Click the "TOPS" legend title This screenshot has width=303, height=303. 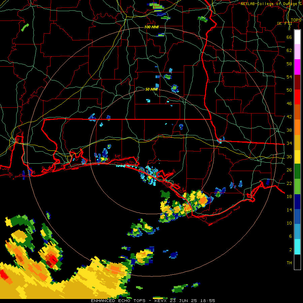[x=296, y=20]
